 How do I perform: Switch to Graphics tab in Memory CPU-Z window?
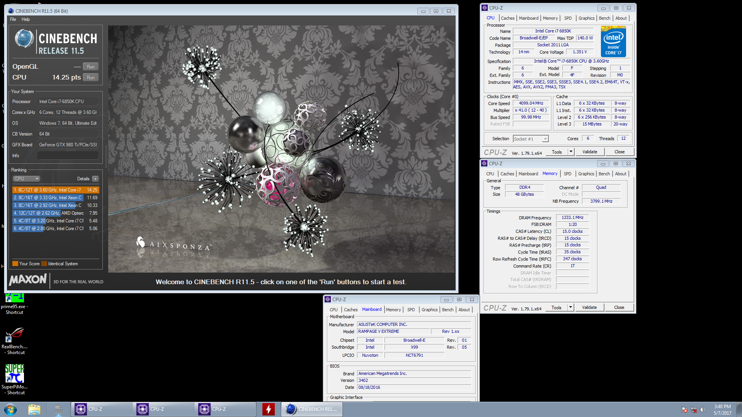click(586, 174)
